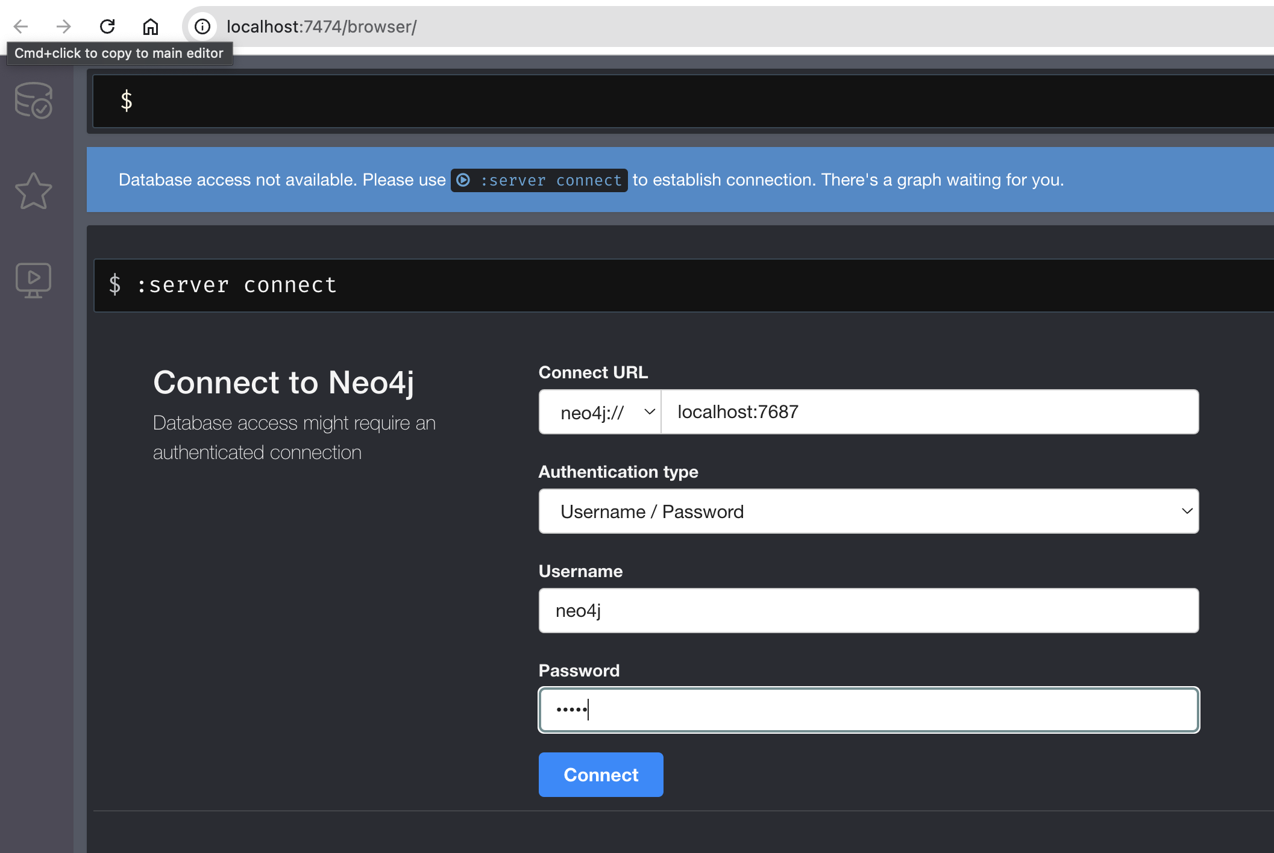Focus the Password input field
Screen dimensions: 1274x853
[x=868, y=710]
